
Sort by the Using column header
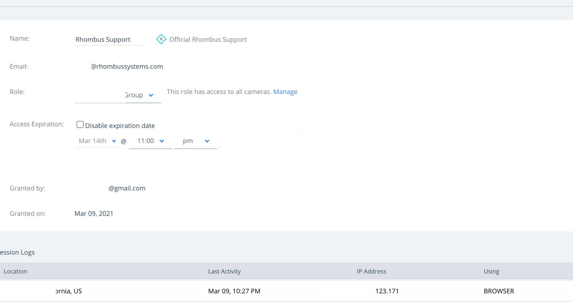point(491,271)
